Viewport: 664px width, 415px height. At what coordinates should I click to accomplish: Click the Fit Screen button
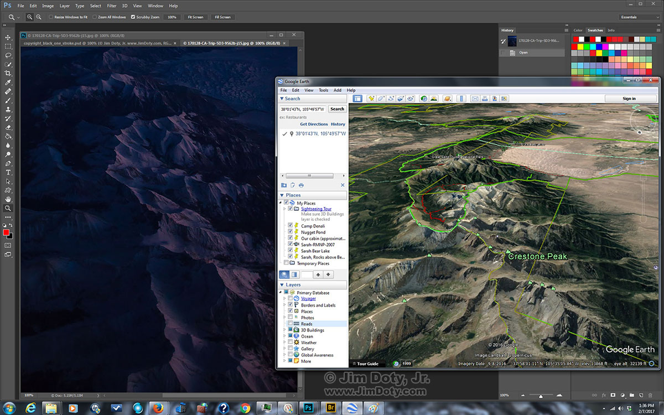195,17
